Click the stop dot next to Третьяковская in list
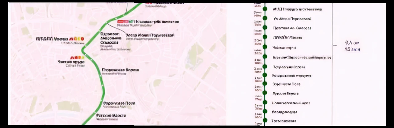 point(264,121)
